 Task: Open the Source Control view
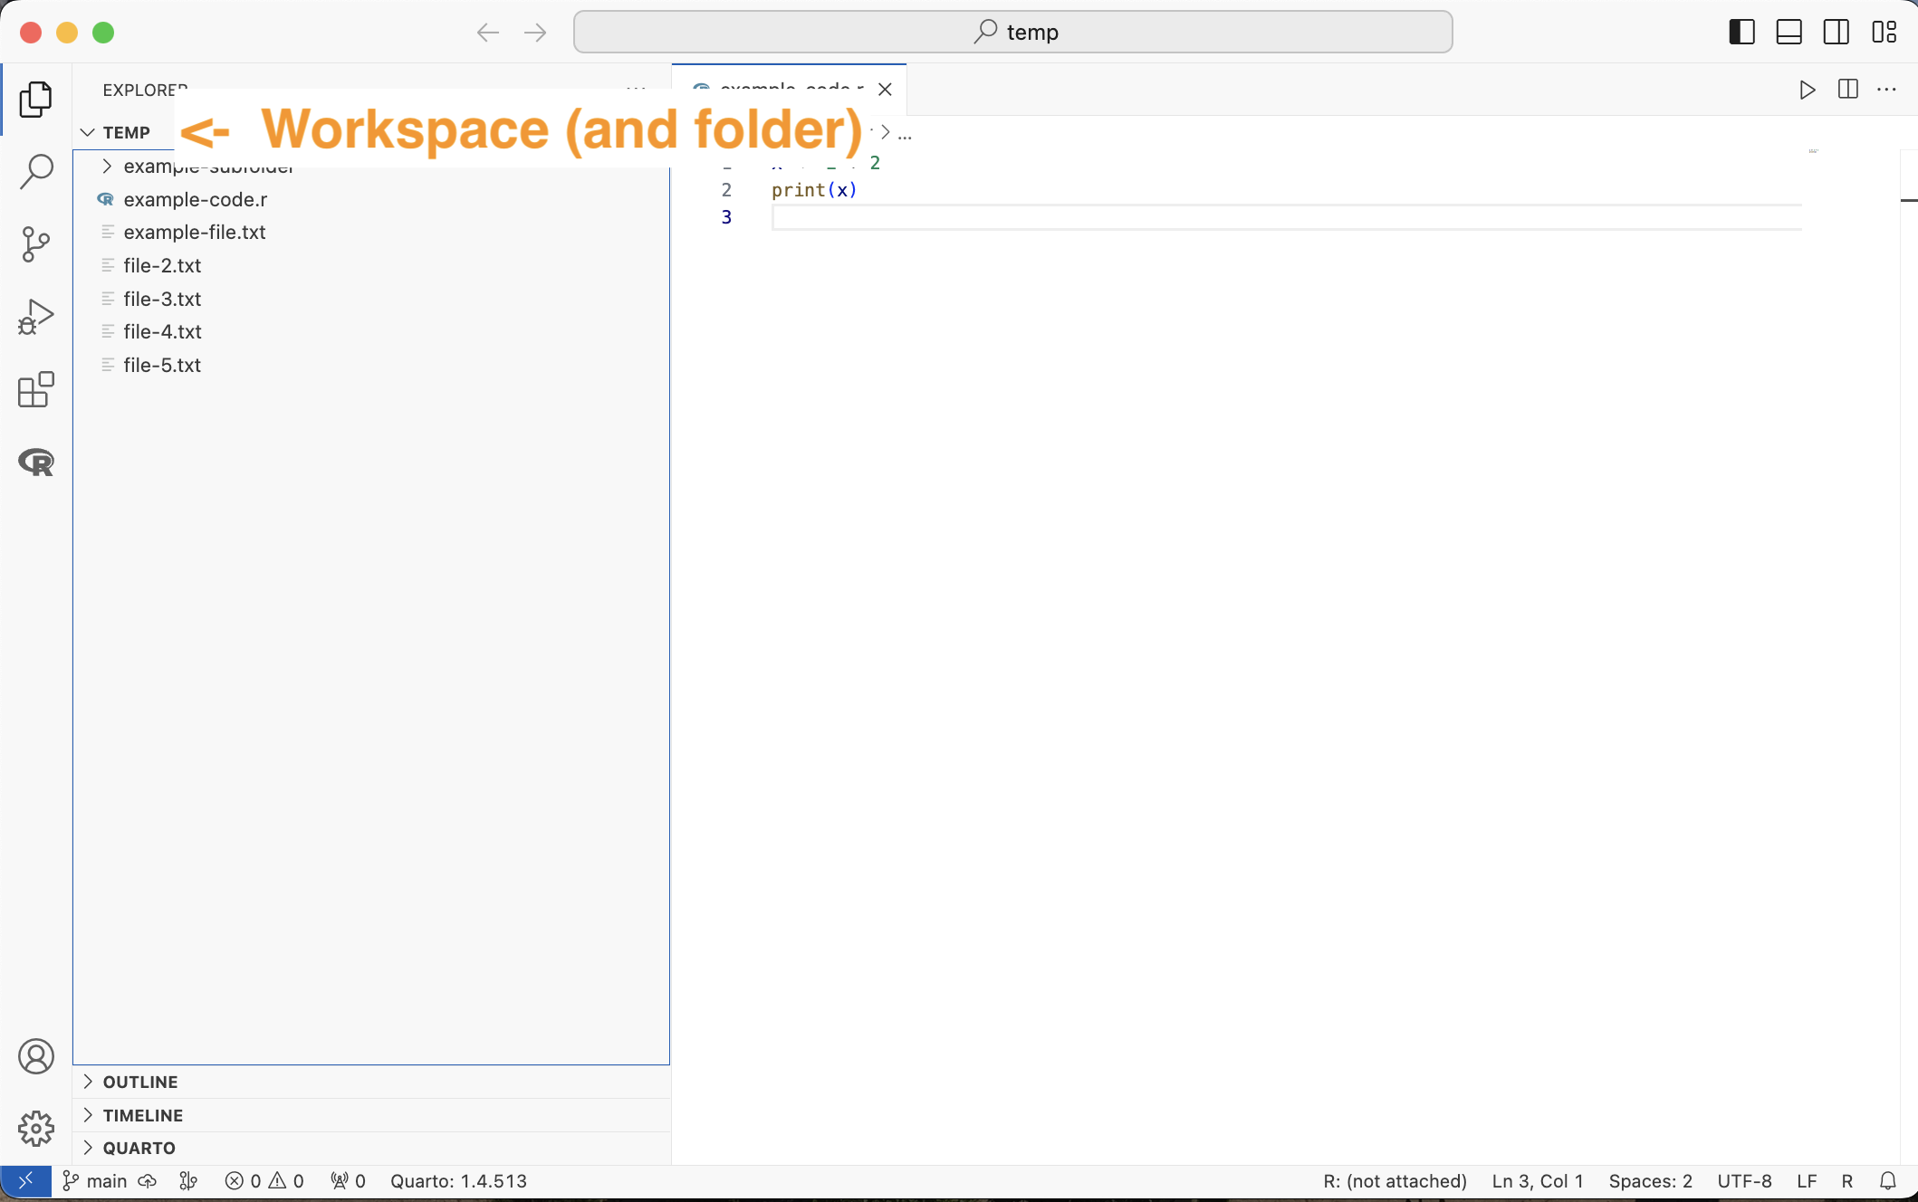[x=36, y=244]
